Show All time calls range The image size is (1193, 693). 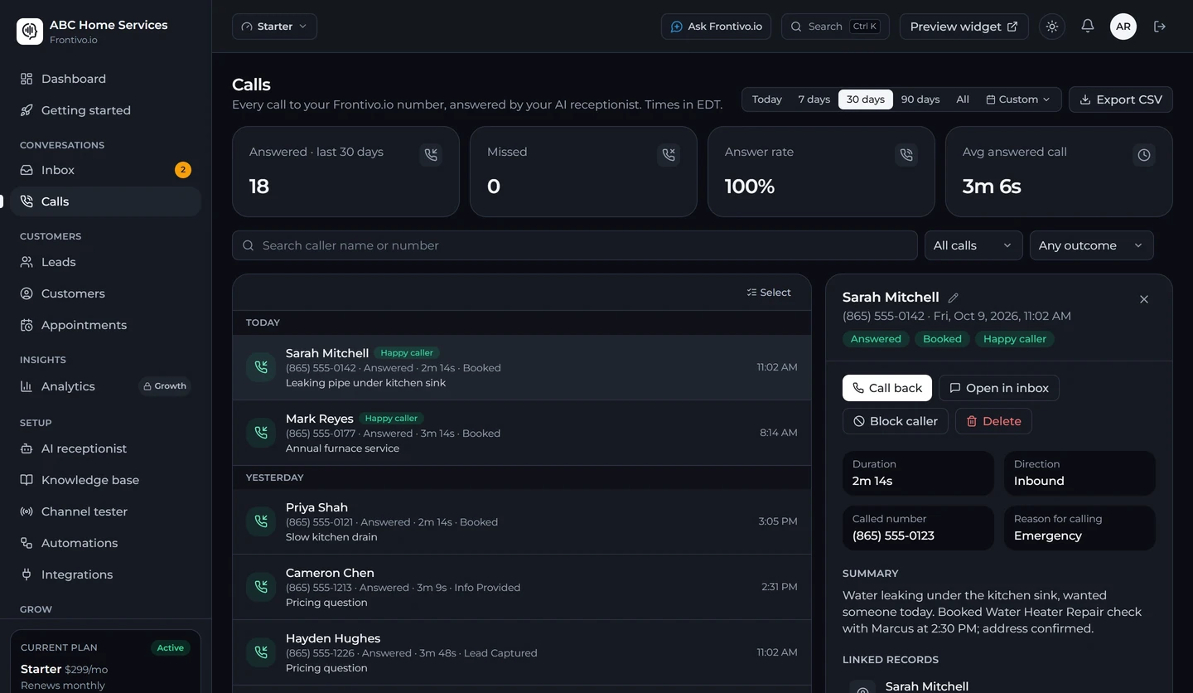[x=963, y=99]
